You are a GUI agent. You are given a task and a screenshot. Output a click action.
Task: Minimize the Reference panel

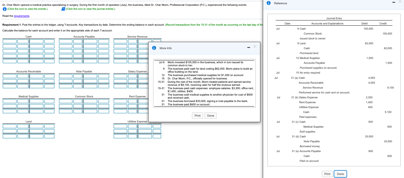(x=394, y=3)
